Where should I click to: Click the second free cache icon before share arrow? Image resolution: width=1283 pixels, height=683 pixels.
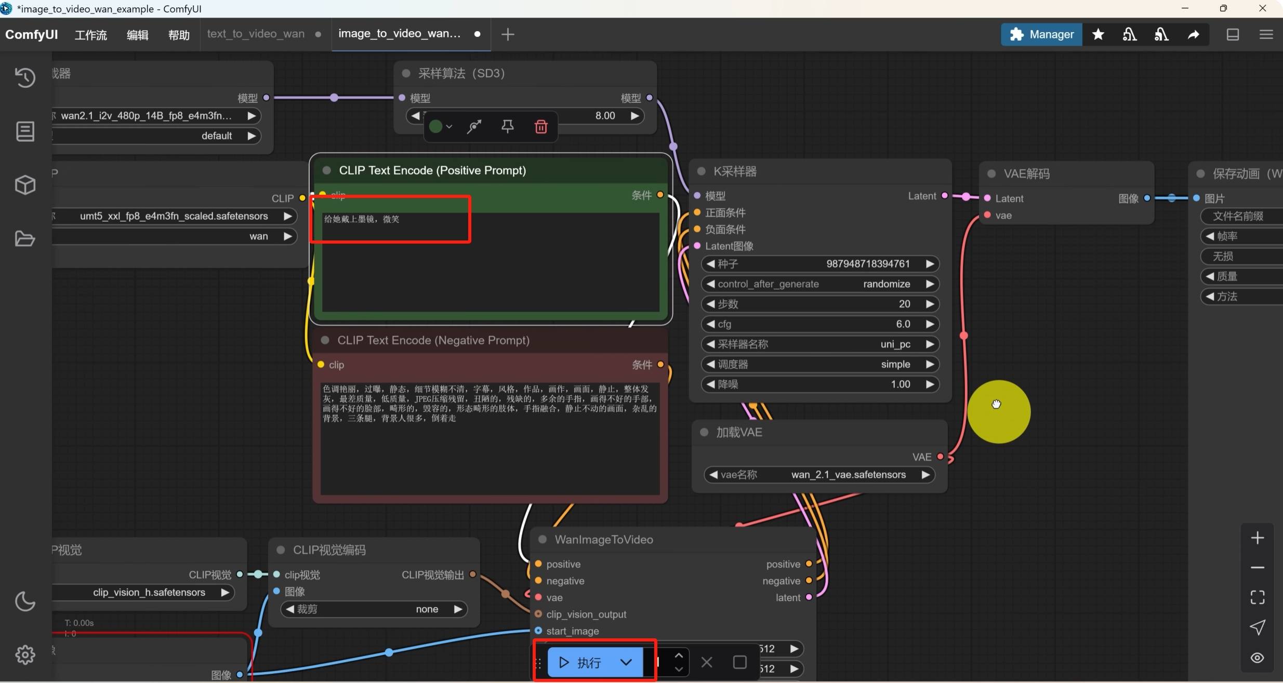[x=1161, y=34]
